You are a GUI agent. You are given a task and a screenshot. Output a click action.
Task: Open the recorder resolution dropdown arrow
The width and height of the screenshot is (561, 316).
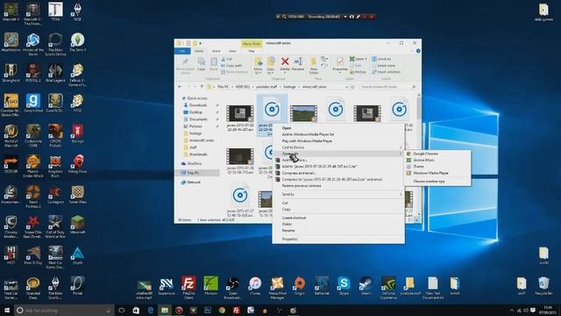pyautogui.click(x=345, y=17)
